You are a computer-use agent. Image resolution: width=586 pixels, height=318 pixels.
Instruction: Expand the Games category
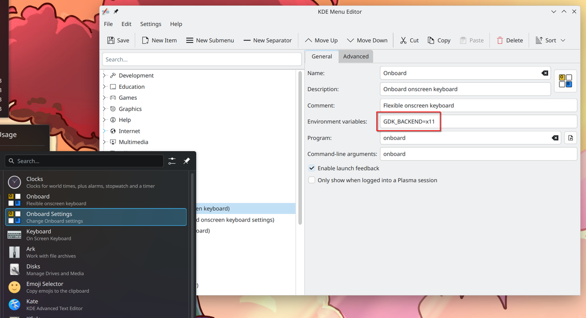(104, 97)
